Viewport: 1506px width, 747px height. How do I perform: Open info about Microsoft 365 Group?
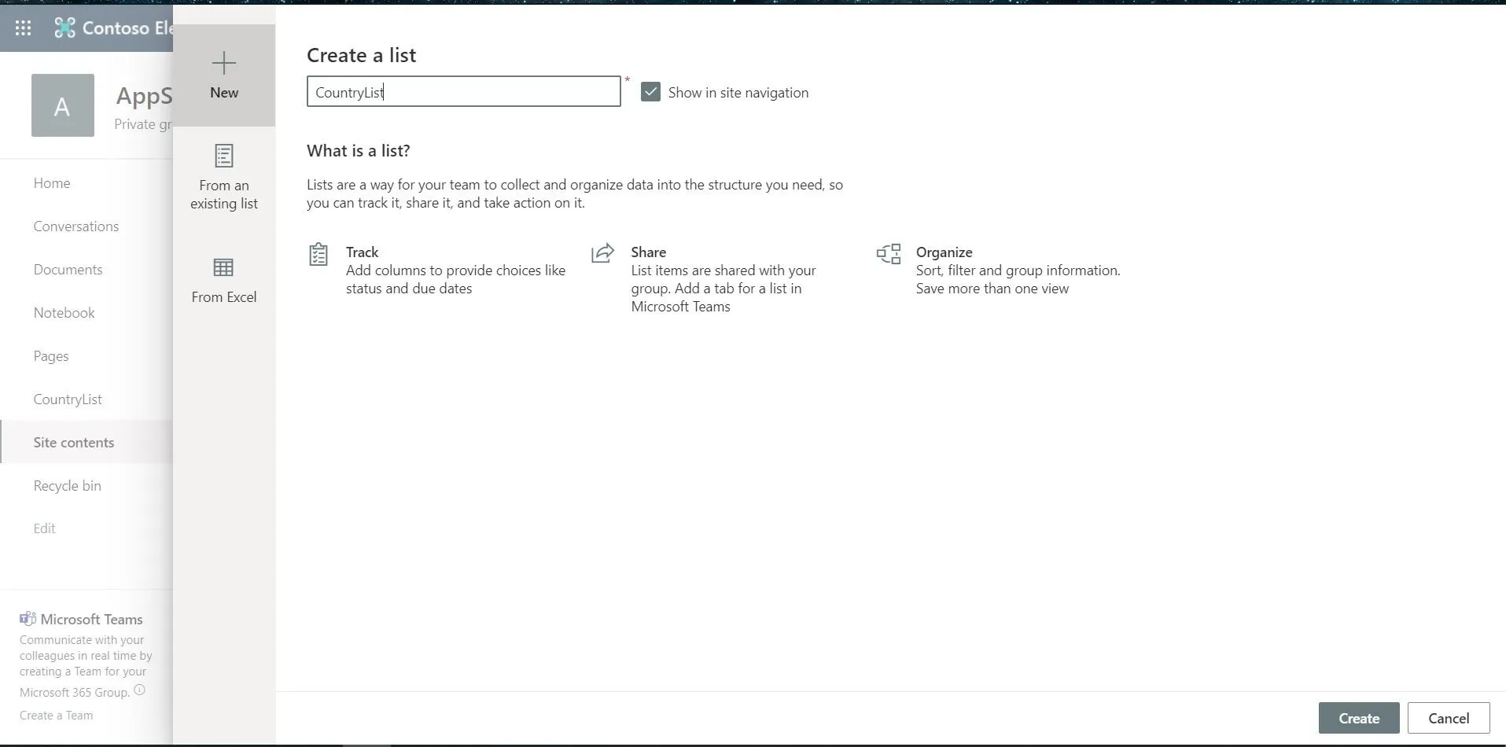(x=139, y=690)
